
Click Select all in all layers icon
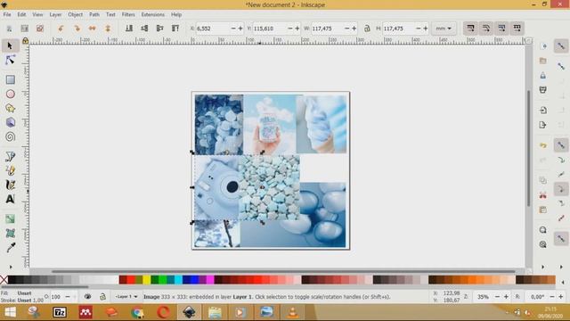[24, 28]
